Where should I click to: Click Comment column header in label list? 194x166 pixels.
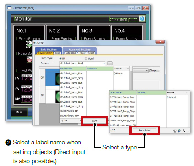pos(100,69)
